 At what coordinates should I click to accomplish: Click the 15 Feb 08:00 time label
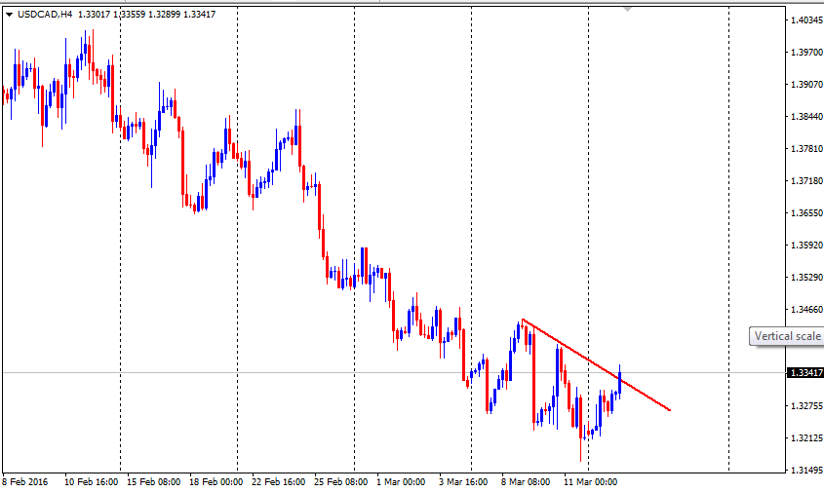click(153, 482)
